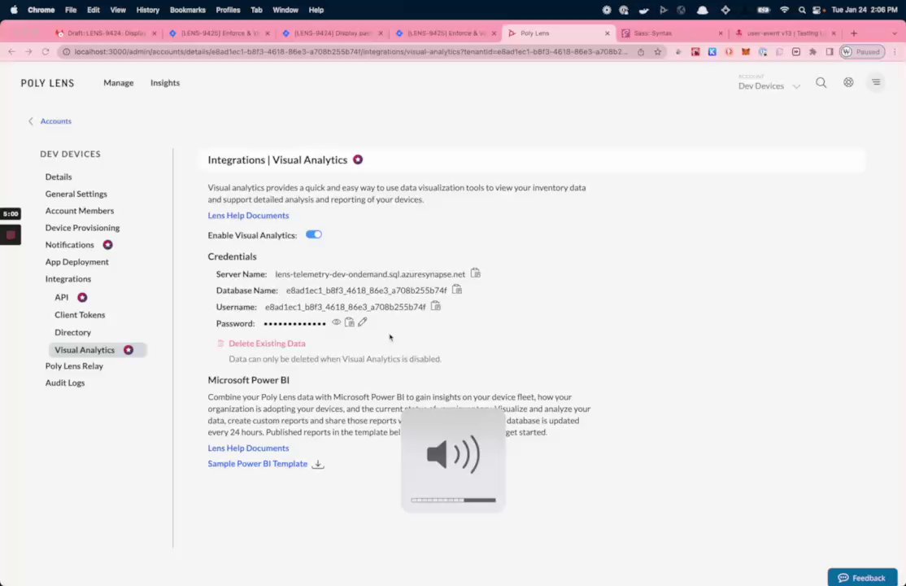
Task: Click the server name lens-telemetry-dev-ondemand.sql.azuresynapse.net
Action: click(x=370, y=274)
